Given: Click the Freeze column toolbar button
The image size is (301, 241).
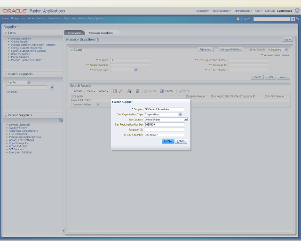Looking at the screenshot, I should click(x=151, y=91).
